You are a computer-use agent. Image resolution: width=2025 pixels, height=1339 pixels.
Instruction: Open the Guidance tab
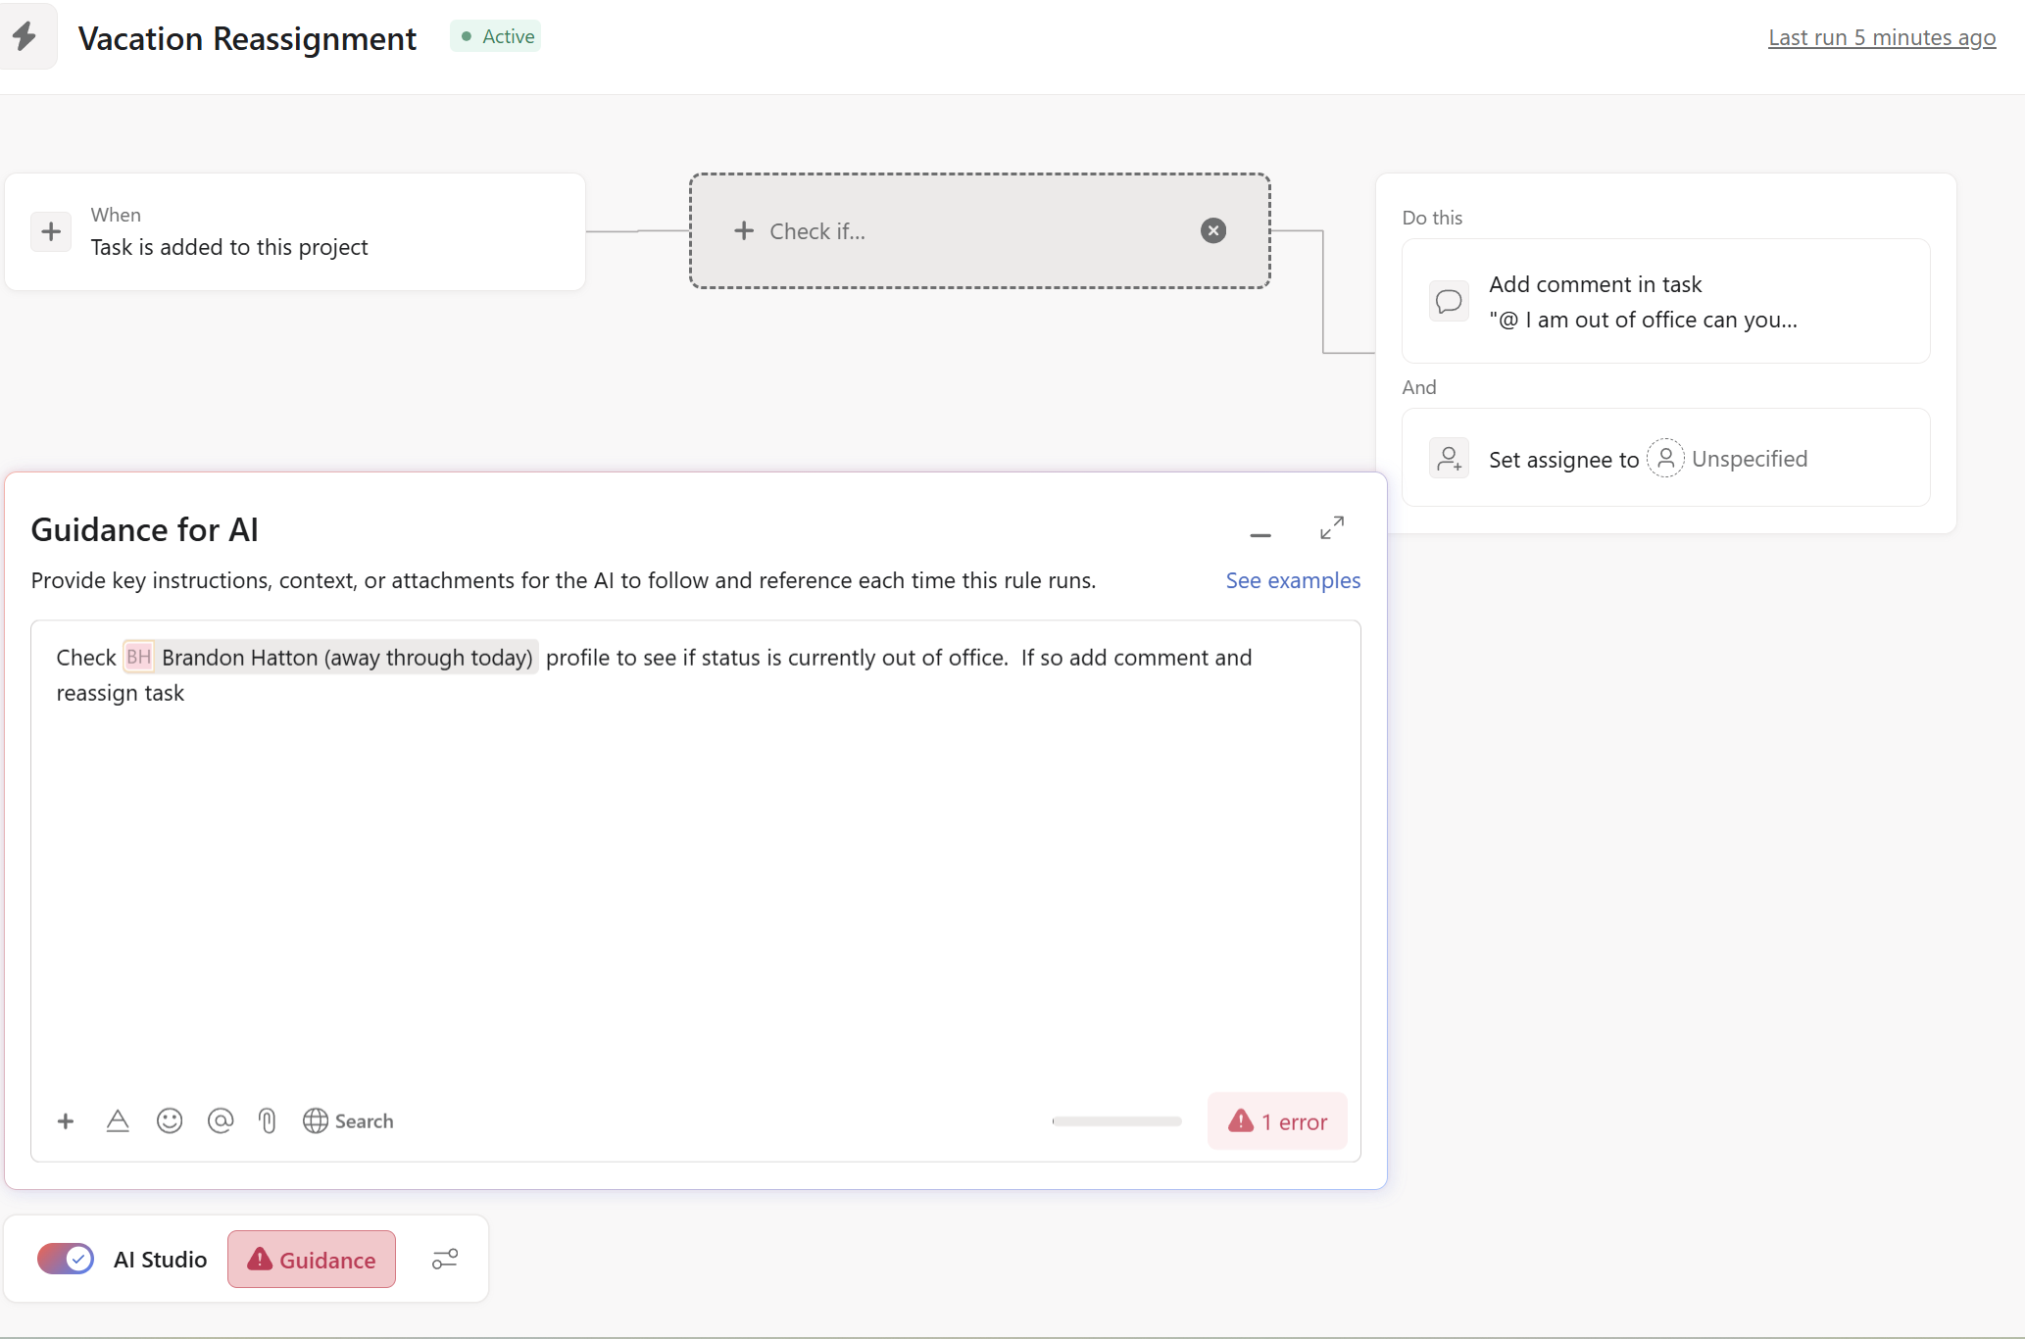tap(312, 1260)
